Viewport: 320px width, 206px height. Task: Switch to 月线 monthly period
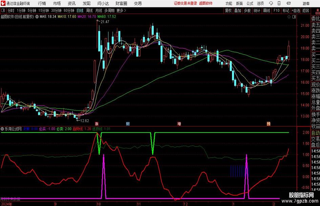point(99,10)
